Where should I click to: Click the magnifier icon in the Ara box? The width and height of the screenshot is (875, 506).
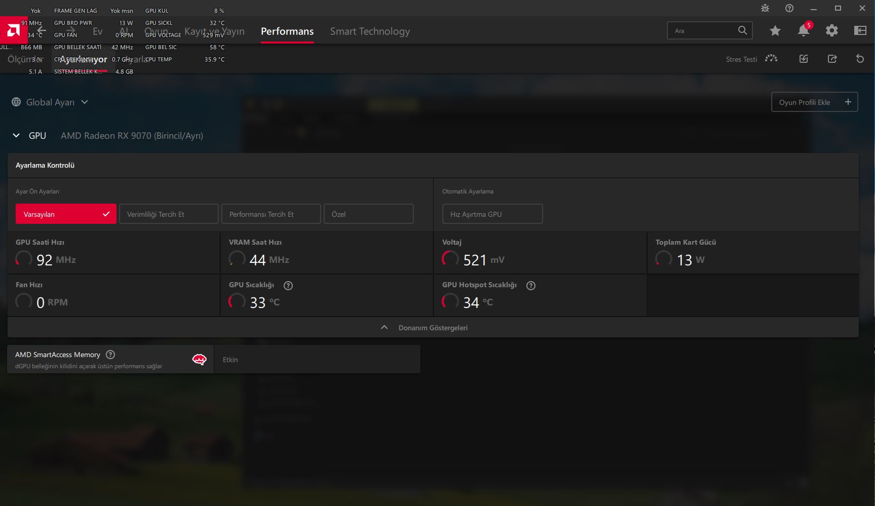pos(742,30)
